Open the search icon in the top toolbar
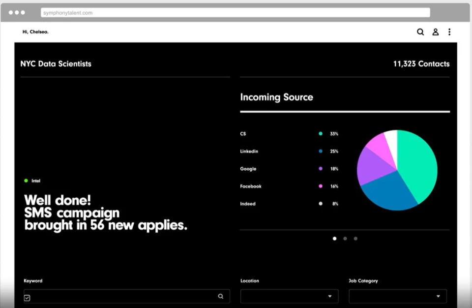Screen dimensions: 472x308 pyautogui.click(x=420, y=31)
